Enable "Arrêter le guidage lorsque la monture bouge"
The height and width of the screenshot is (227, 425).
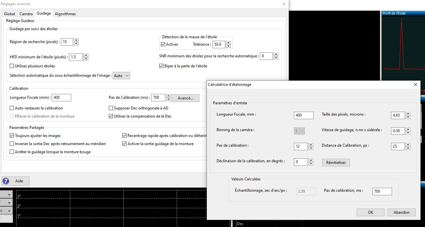tap(12, 151)
